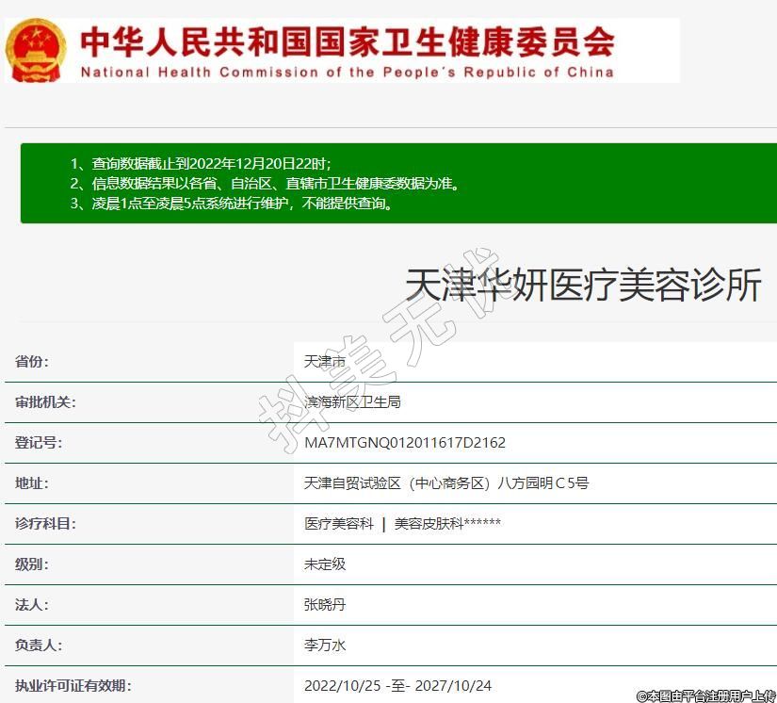Click the 未定级 level value
777x703 pixels.
tap(325, 564)
